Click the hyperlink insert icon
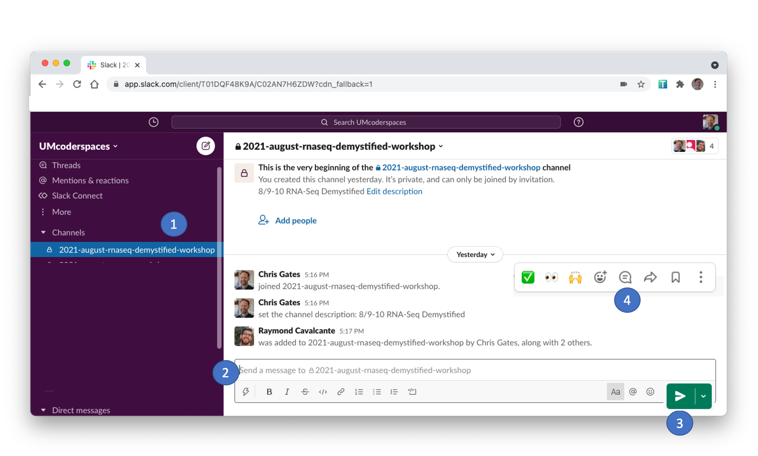758x456 pixels. 341,391
